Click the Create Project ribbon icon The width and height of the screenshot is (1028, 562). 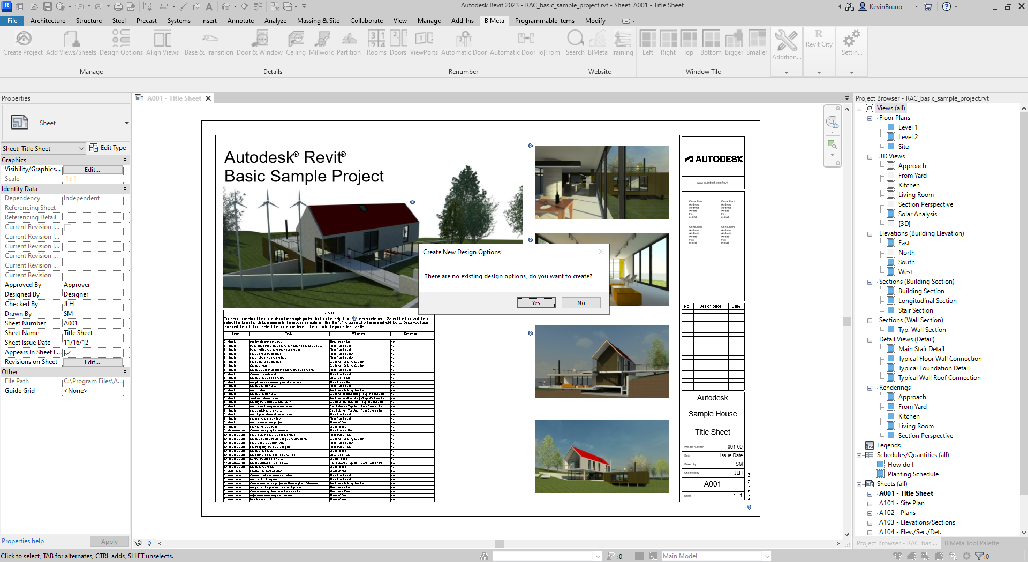23,43
